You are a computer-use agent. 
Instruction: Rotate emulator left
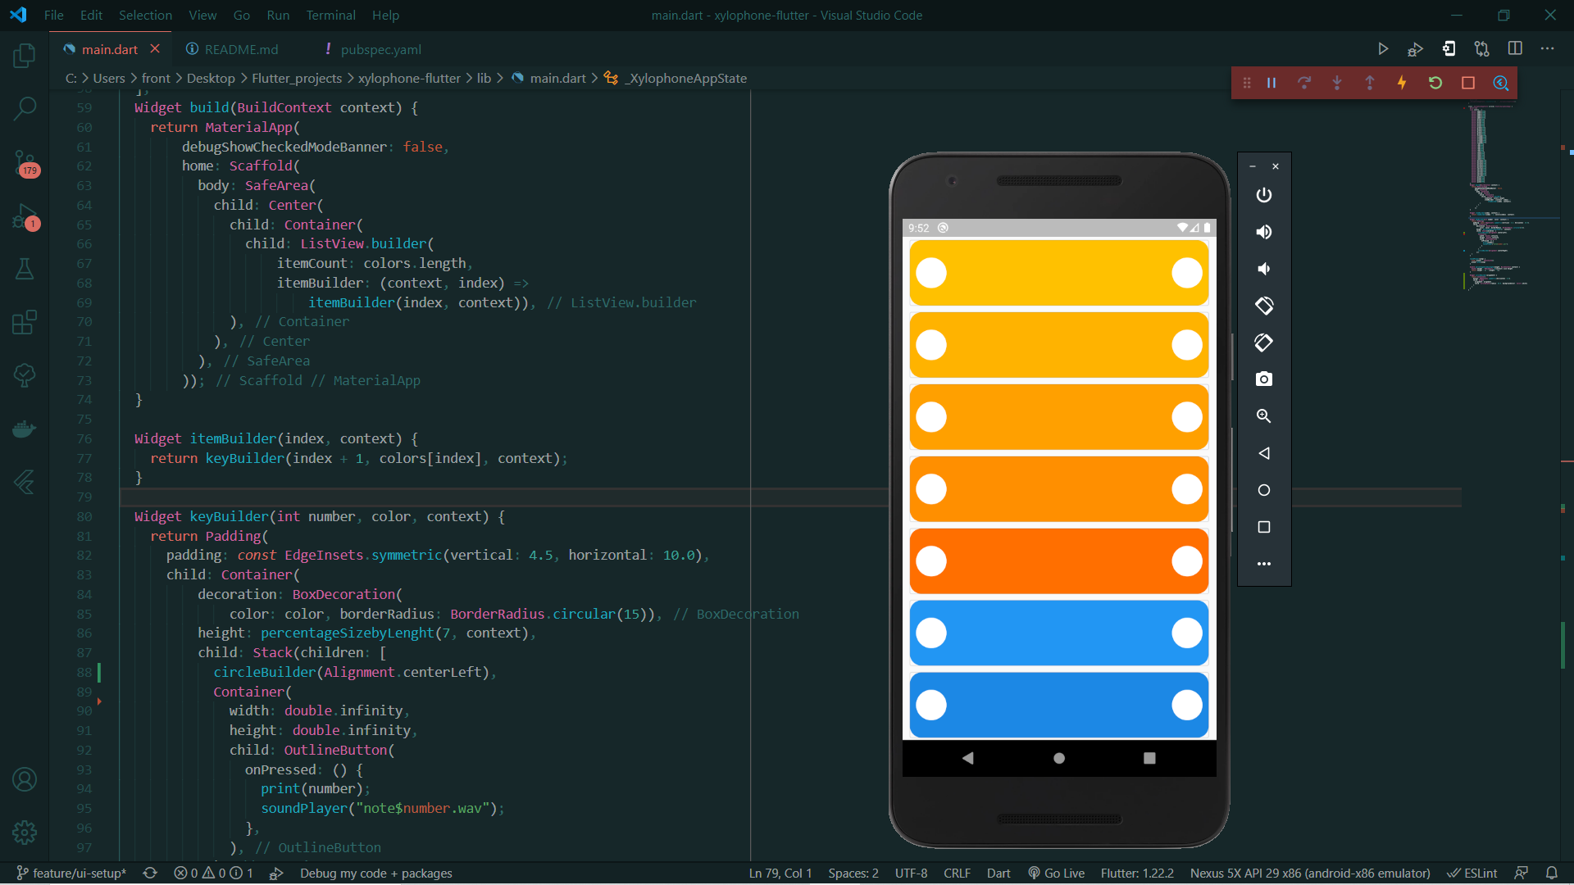coord(1263,306)
